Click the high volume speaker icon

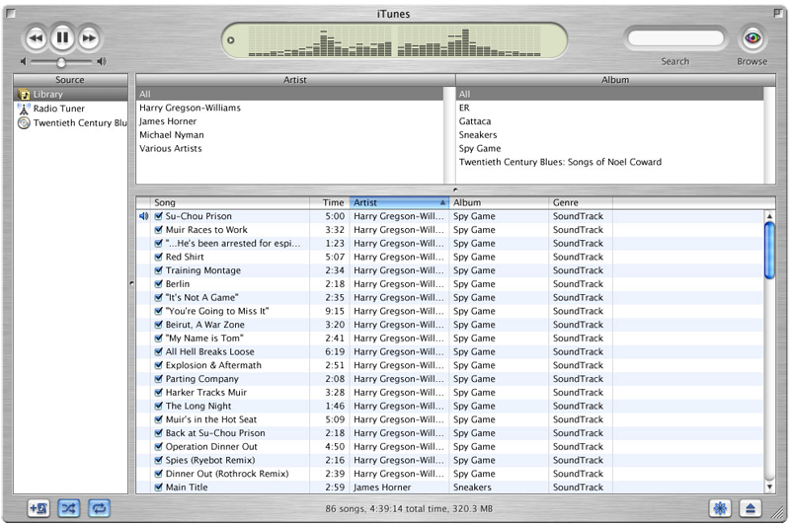(x=102, y=61)
